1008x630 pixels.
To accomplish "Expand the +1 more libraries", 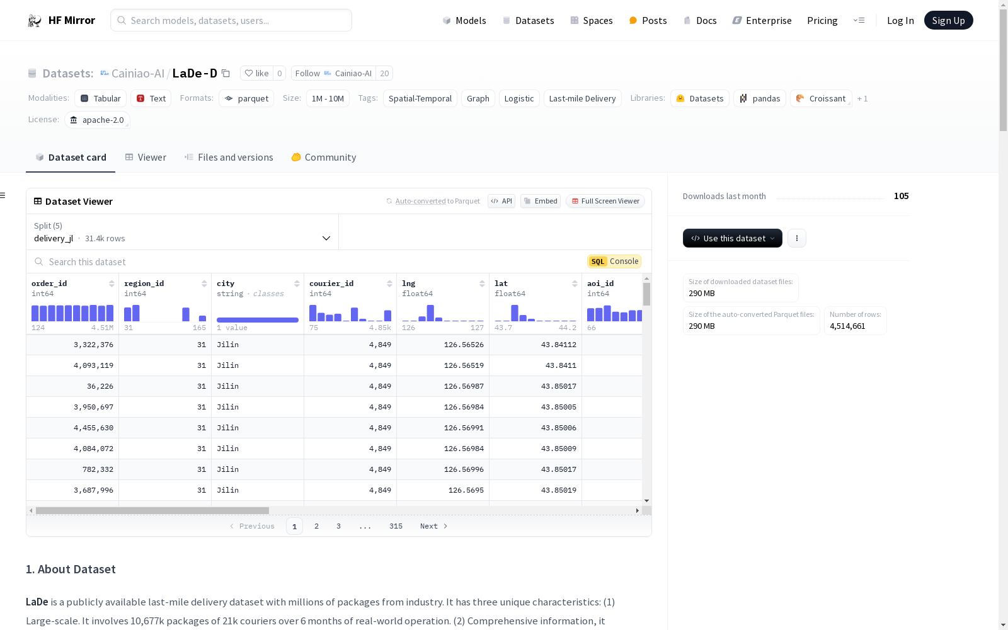I will (x=862, y=98).
